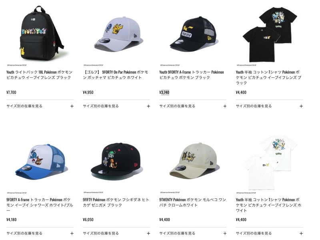Open the black Pokémon backpack product image
The height and width of the screenshot is (240, 320).
click(40, 33)
